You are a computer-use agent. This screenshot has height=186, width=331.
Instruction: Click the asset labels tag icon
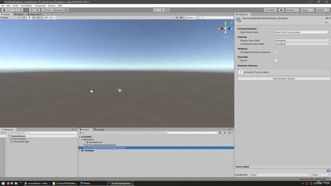pos(328,171)
